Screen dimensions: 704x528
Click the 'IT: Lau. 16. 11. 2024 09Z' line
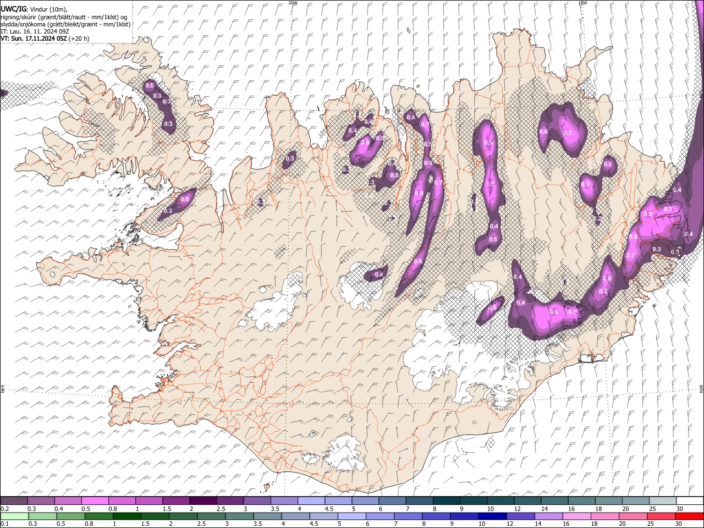coord(35,31)
